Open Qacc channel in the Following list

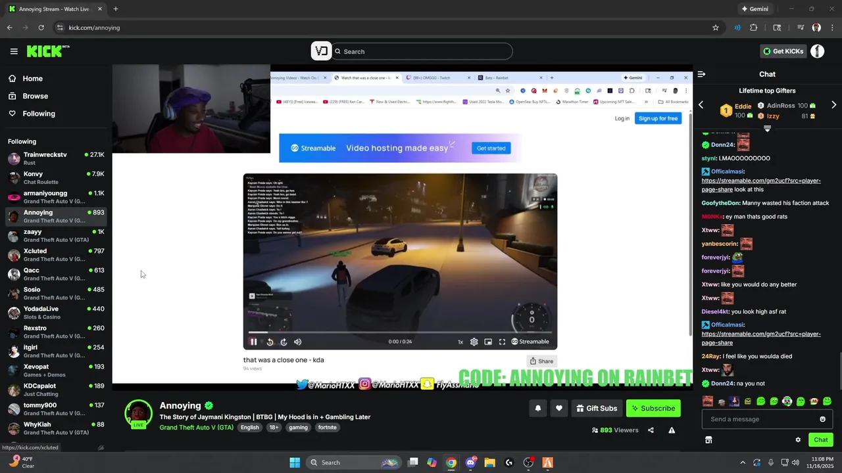pos(56,274)
